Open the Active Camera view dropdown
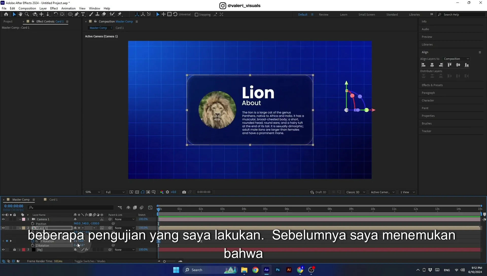The width and height of the screenshot is (487, 276). click(x=382, y=192)
